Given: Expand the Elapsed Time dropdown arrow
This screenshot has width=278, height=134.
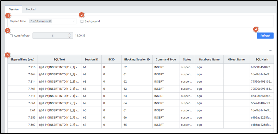Looking at the screenshot, I should click(73, 21).
